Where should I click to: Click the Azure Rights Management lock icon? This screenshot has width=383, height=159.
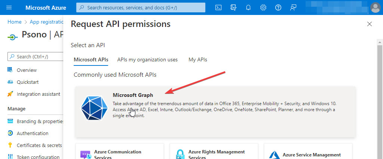coord(180,155)
